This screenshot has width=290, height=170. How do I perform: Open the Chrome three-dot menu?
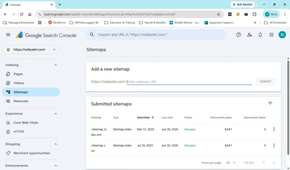point(285,14)
